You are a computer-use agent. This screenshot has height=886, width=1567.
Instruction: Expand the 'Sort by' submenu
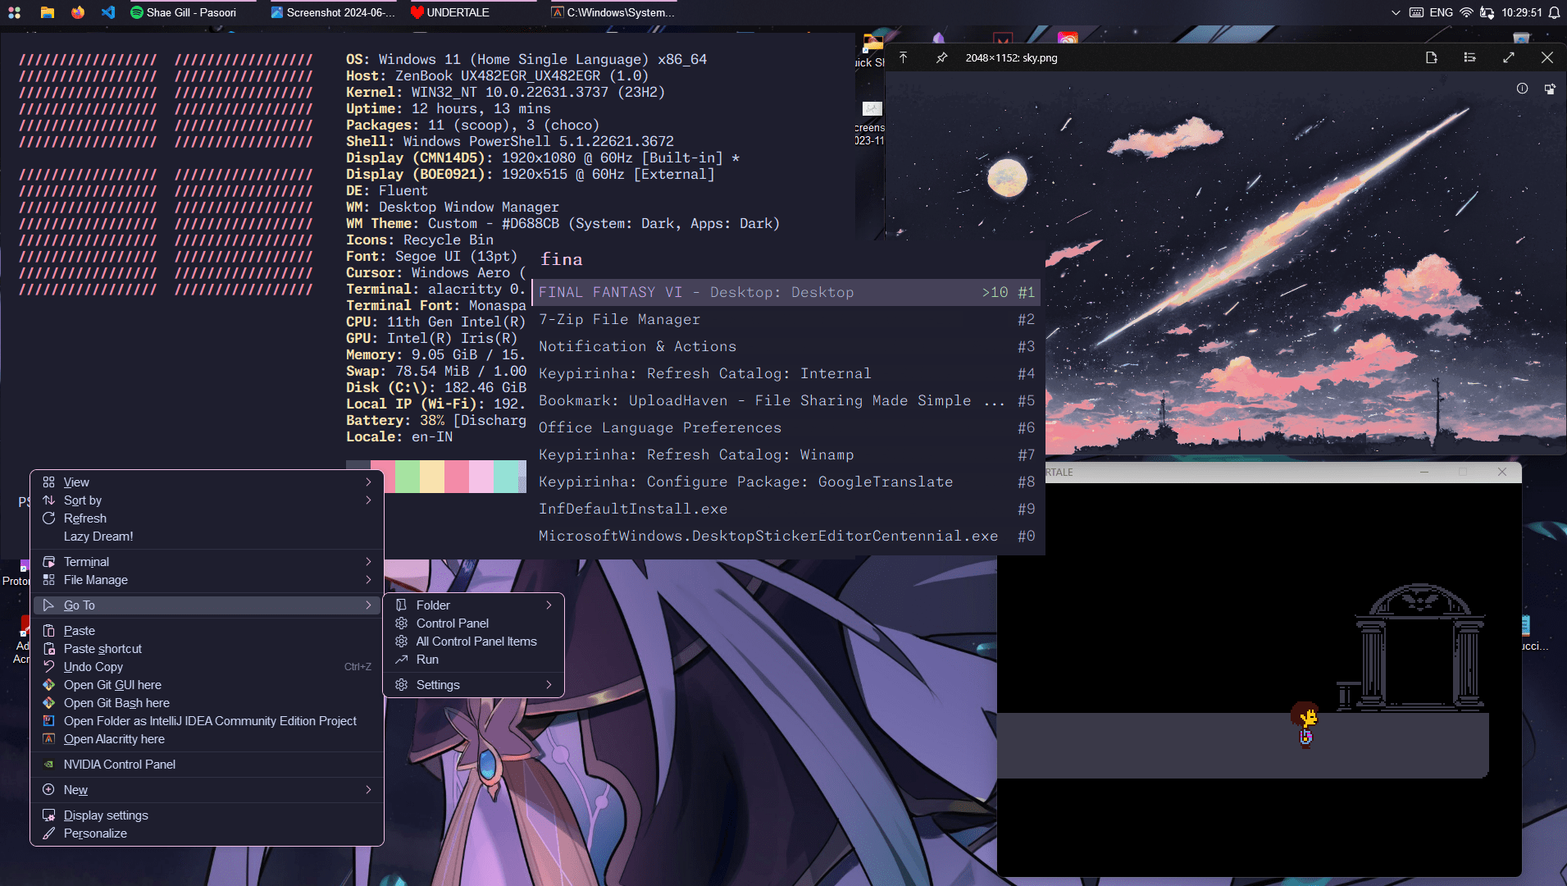207,500
